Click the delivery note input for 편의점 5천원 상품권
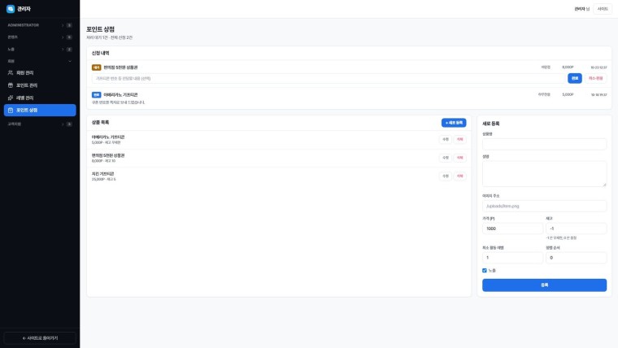This screenshot has height=348, width=618. [x=329, y=78]
